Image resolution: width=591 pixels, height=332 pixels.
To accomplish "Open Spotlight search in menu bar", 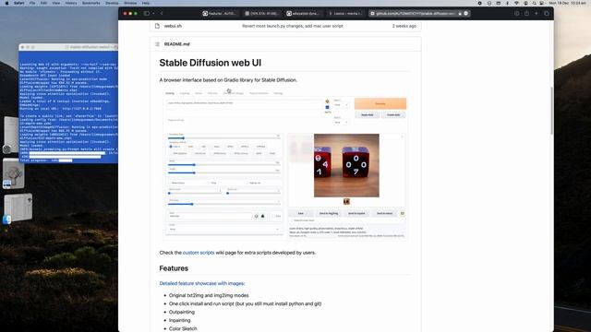I will pyautogui.click(x=534, y=3).
